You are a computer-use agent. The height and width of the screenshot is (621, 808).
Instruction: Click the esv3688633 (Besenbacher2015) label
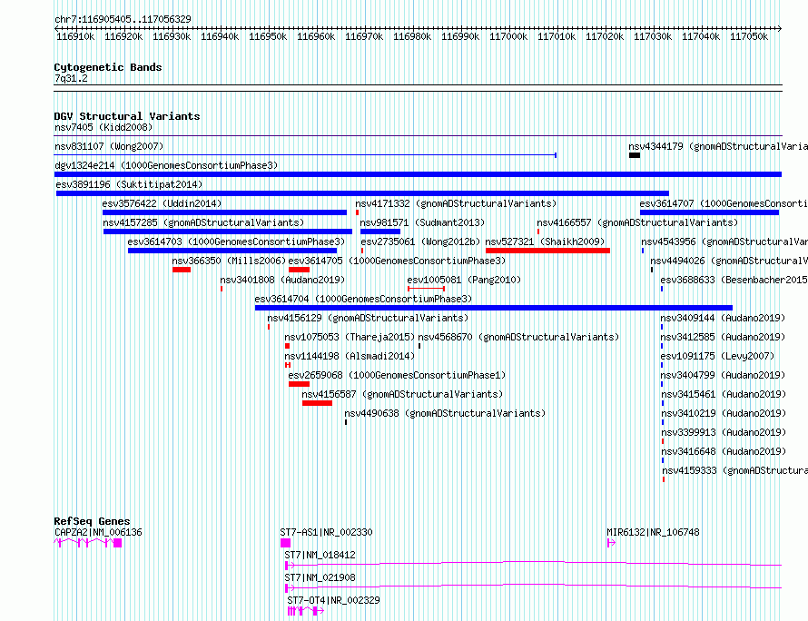click(734, 280)
